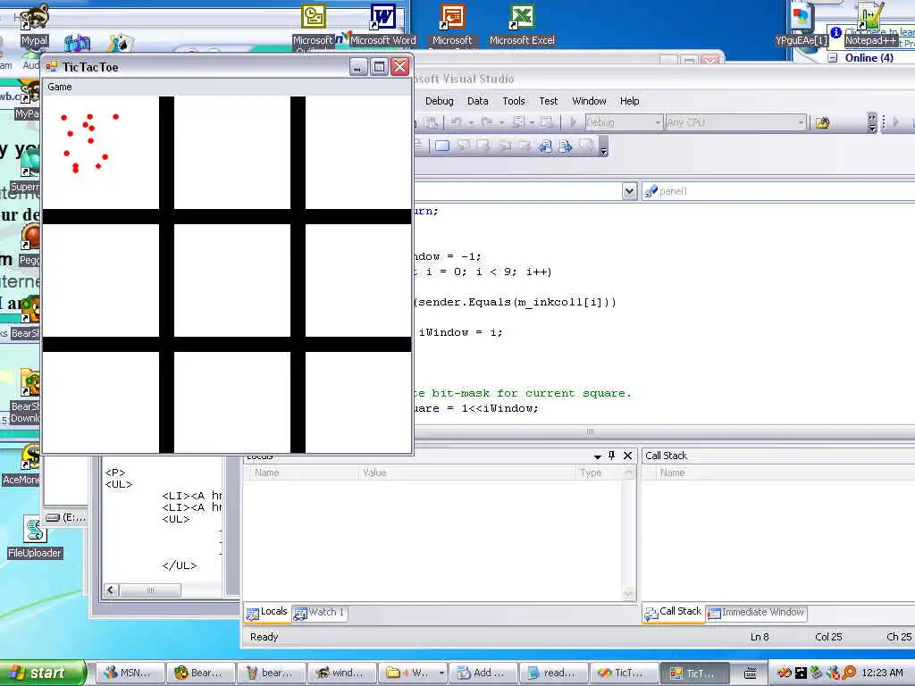The image size is (915, 686).
Task: Click the Decrease Indent blue arrow icon
Action: (x=544, y=146)
